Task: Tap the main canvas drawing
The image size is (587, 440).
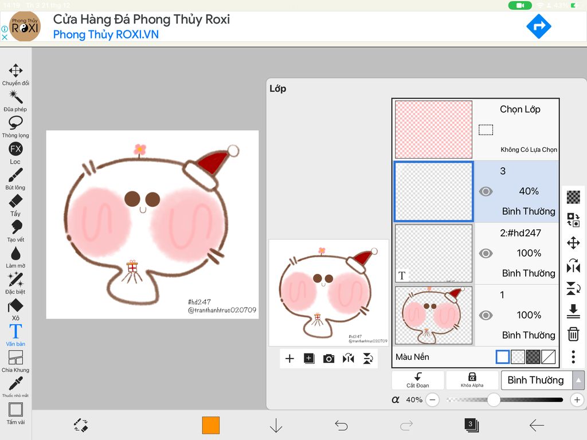Action: point(152,225)
